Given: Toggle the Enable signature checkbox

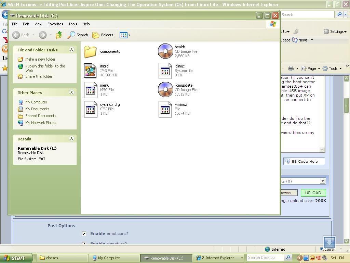Looking at the screenshot, I should pyautogui.click(x=84, y=243).
